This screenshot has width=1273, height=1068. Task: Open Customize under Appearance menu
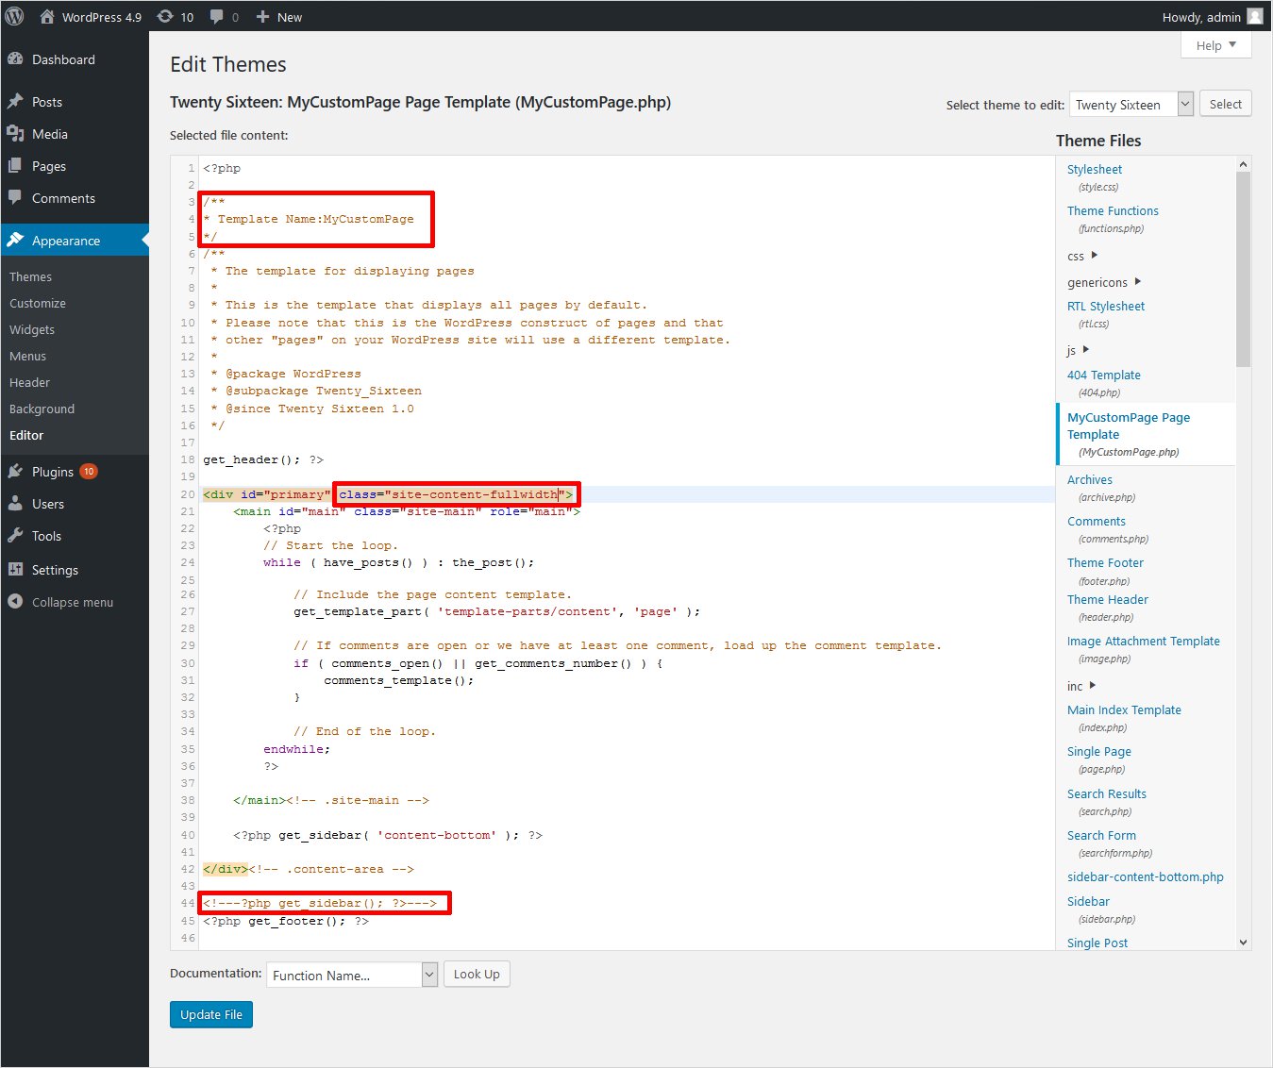coord(38,303)
